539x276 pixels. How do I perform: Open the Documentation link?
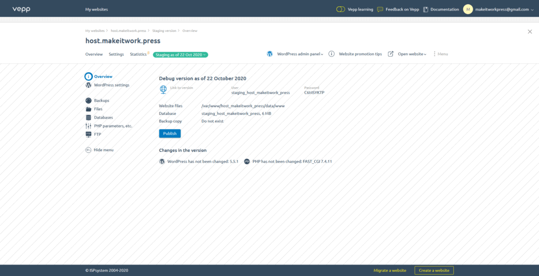(x=444, y=9)
